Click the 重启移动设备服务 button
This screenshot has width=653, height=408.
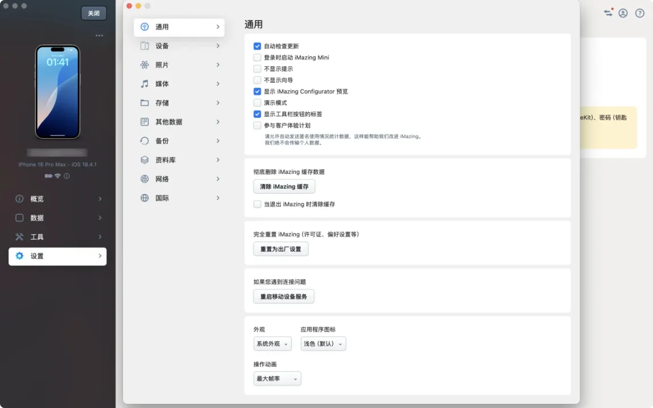click(283, 296)
